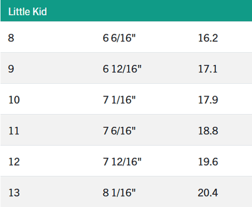Click the blank green header bar area
Screen dimensions: 252x207
point(149,10)
